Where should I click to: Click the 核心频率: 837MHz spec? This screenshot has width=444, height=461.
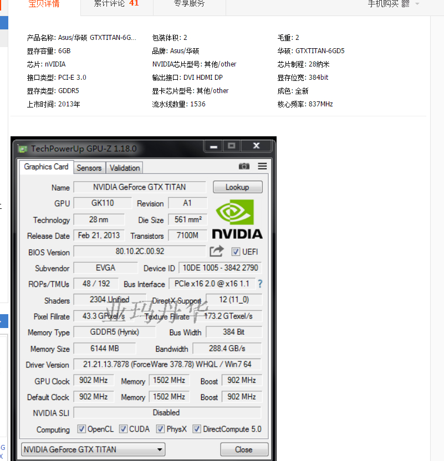(x=305, y=104)
